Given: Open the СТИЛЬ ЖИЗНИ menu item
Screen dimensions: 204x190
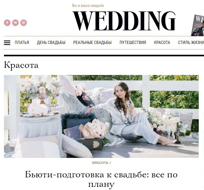Looking at the screenshot, I should tap(191, 43).
